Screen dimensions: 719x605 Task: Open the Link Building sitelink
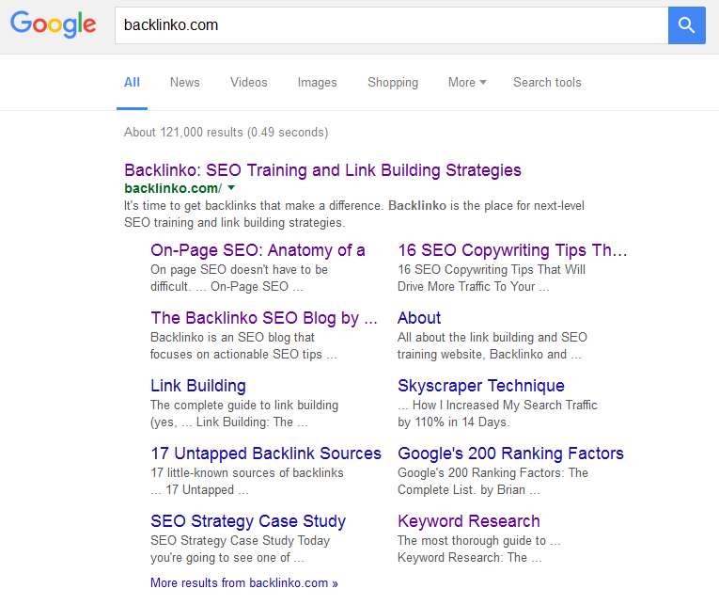(198, 386)
